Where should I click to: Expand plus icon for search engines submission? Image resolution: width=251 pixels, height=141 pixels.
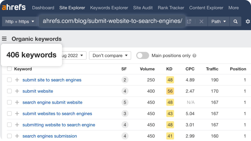point(17,136)
